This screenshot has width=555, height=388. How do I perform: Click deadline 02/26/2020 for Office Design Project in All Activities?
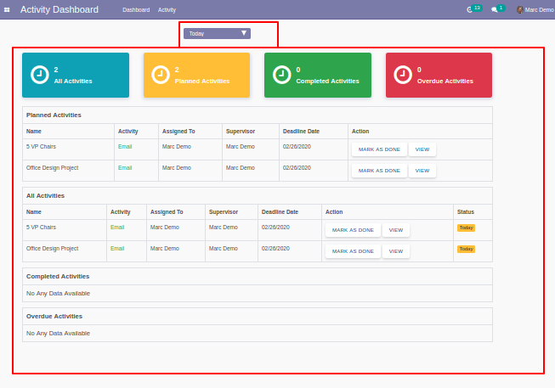[x=275, y=248]
